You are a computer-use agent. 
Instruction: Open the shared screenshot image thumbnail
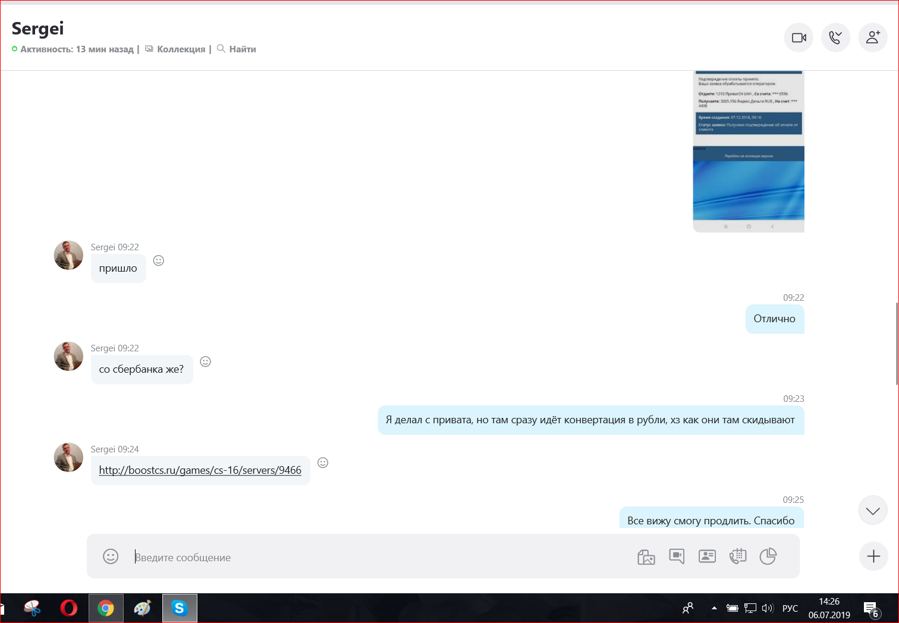749,152
